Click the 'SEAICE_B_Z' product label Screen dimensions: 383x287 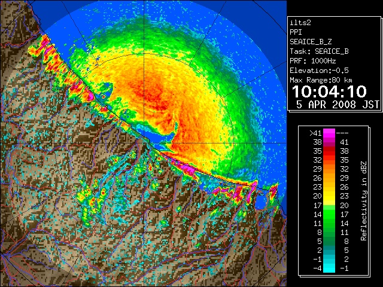(x=311, y=42)
